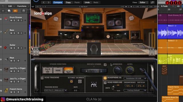Select Mains studio monitors
The height and width of the screenshot is (102, 183).
(58, 70)
